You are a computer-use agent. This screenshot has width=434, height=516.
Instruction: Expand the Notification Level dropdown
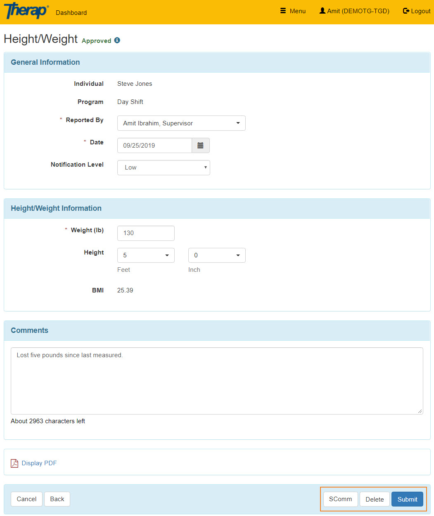click(164, 168)
